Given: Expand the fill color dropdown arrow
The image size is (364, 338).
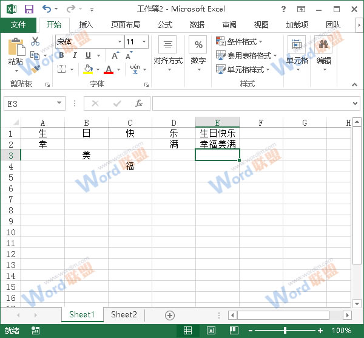Looking at the screenshot, I should [98, 69].
